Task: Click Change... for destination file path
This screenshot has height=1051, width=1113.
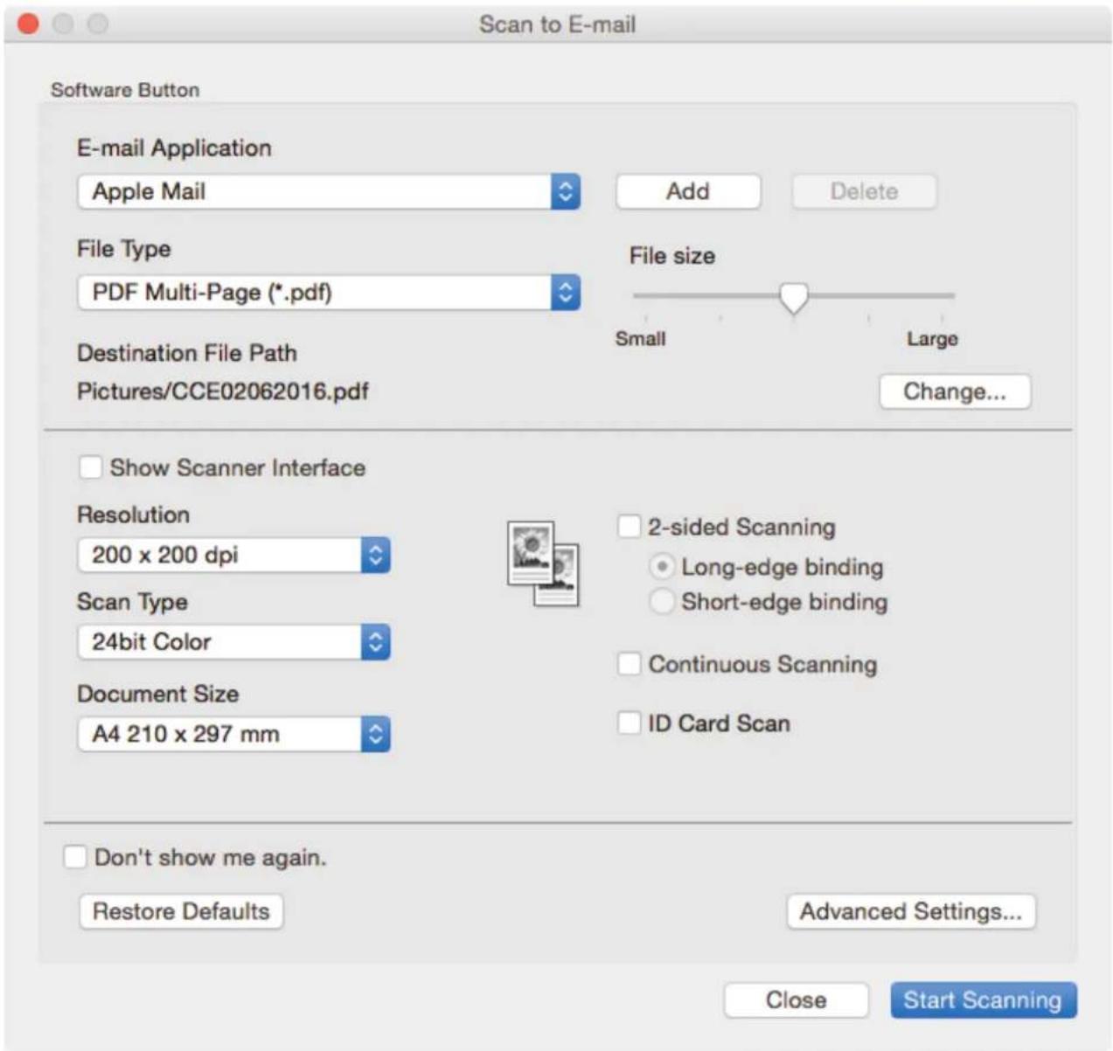Action: [955, 391]
